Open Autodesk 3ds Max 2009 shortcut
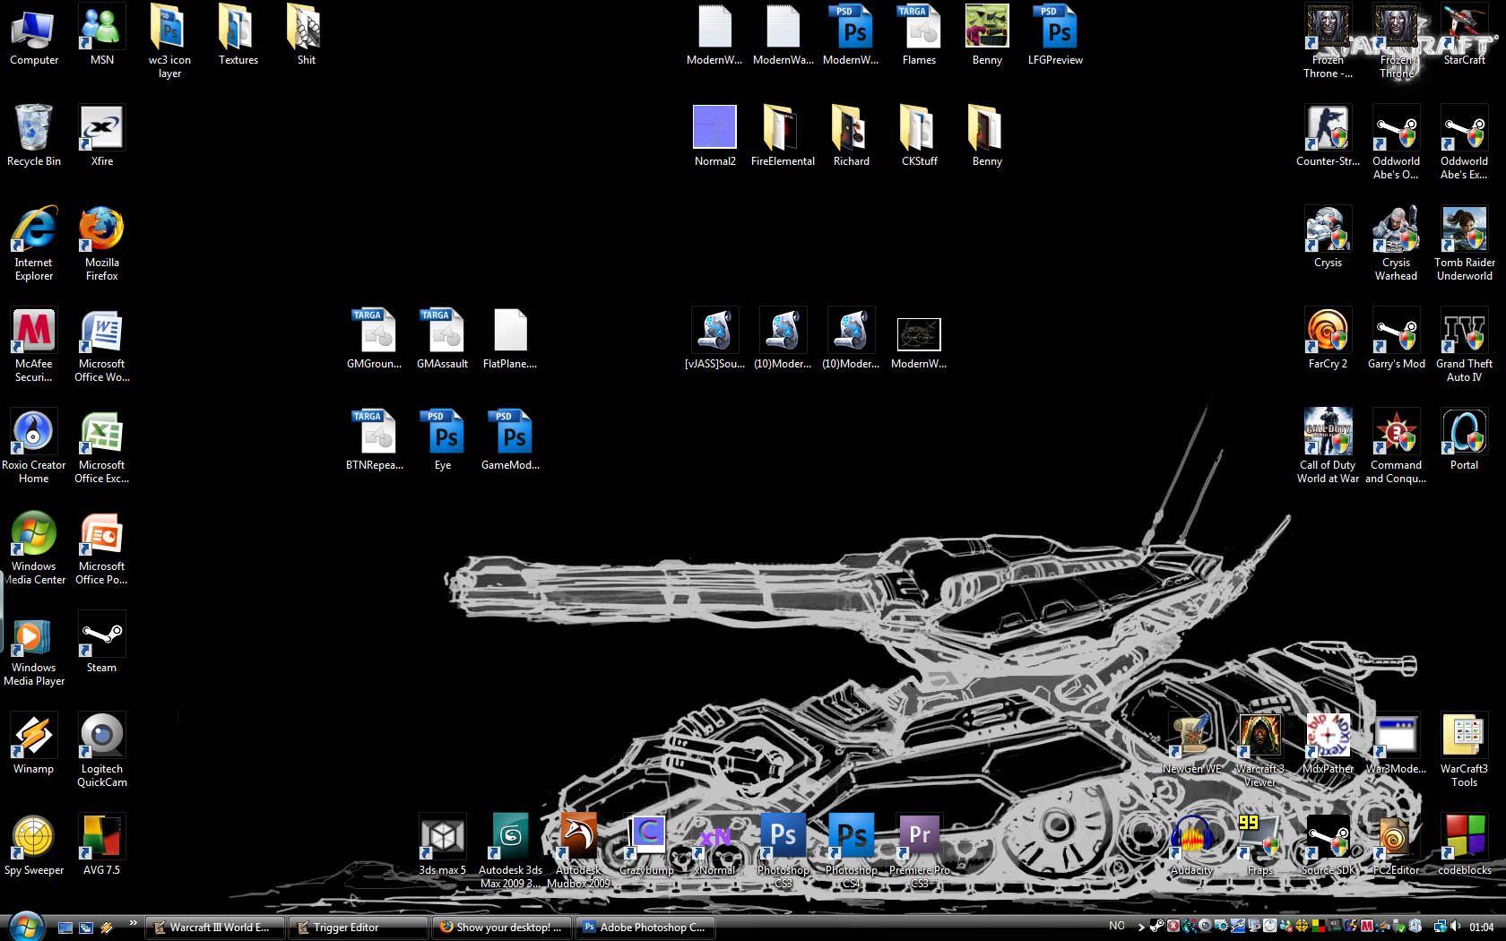The image size is (1506, 941). click(x=511, y=851)
